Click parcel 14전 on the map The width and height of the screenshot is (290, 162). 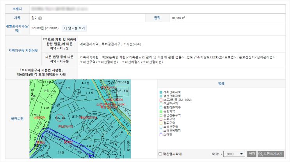click(x=46, y=91)
